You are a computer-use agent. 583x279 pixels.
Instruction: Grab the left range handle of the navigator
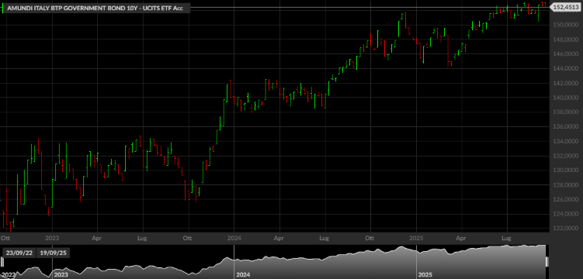point(2,262)
